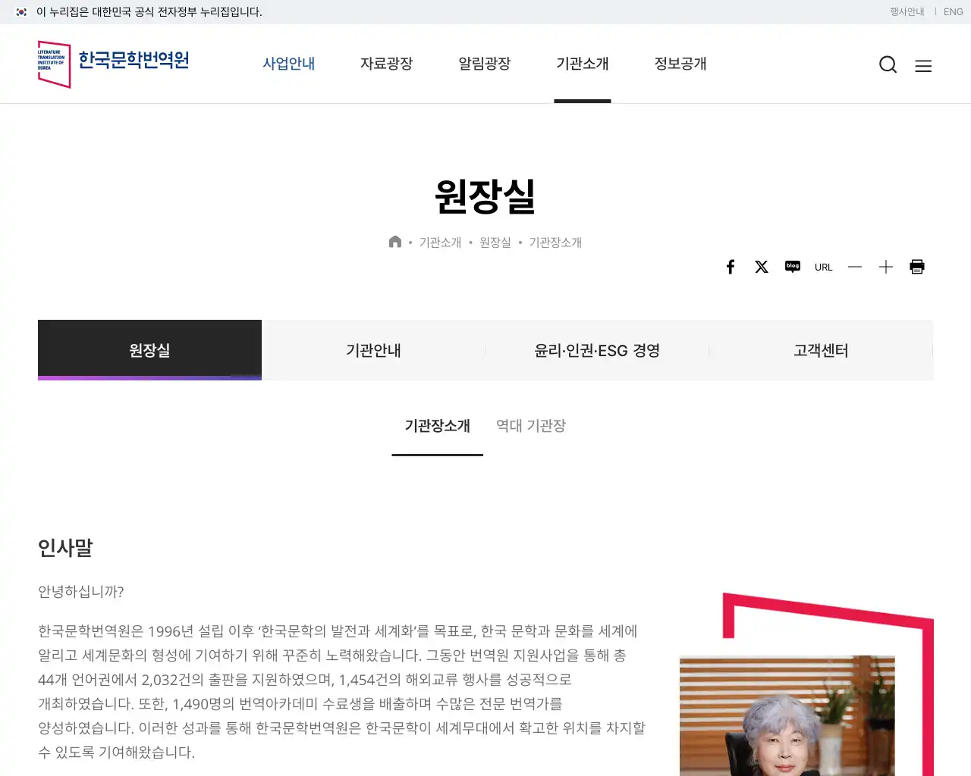View the 역대 기관장 sub-tab
The width and height of the screenshot is (971, 776).
[x=530, y=426]
